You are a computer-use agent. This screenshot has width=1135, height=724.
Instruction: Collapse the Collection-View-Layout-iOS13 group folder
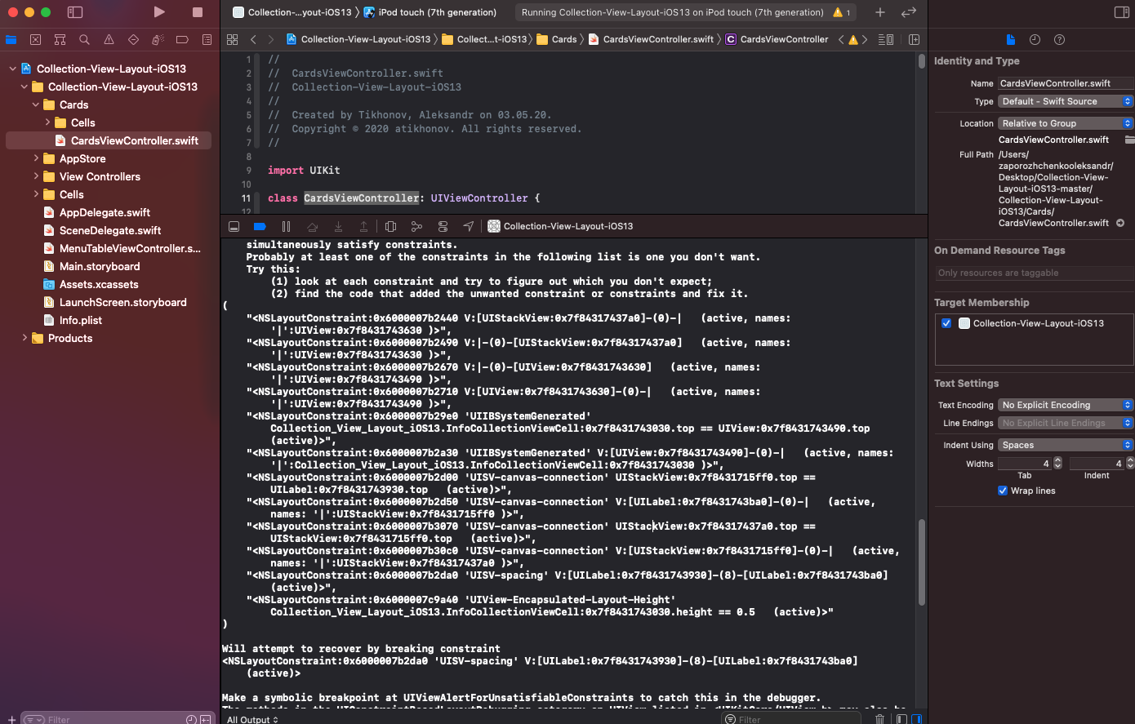point(24,87)
